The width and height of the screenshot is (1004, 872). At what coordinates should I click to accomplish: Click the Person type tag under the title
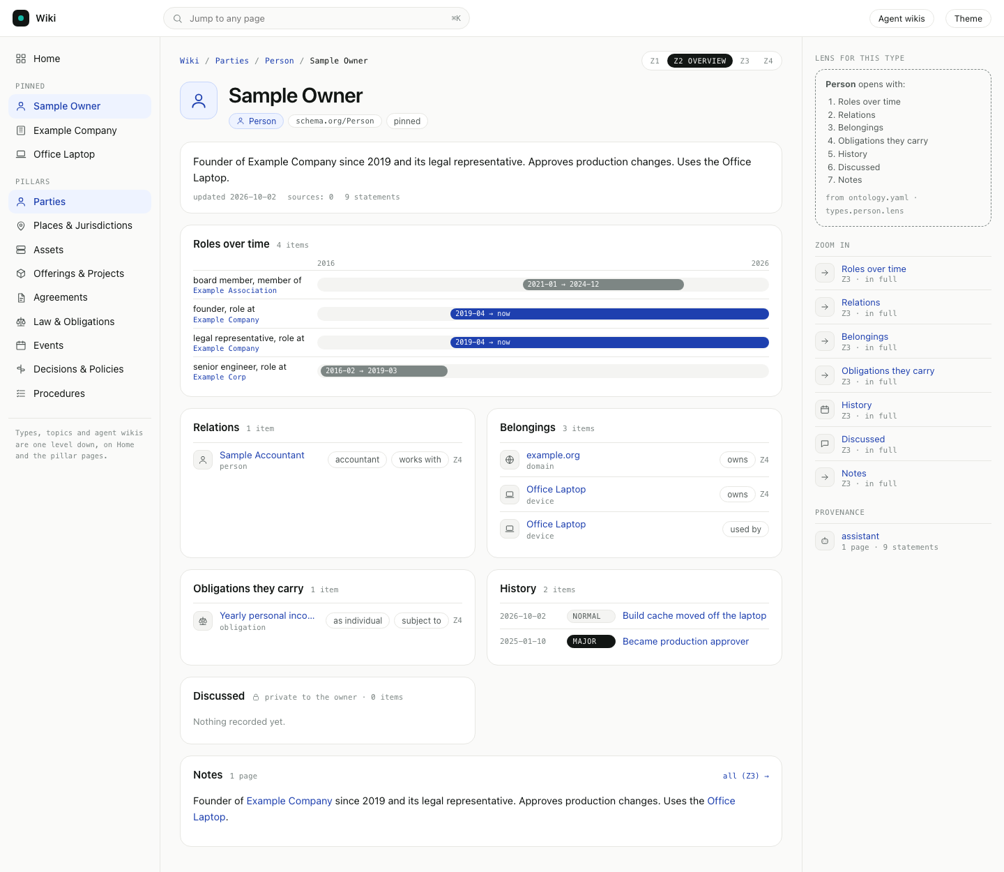coord(256,121)
